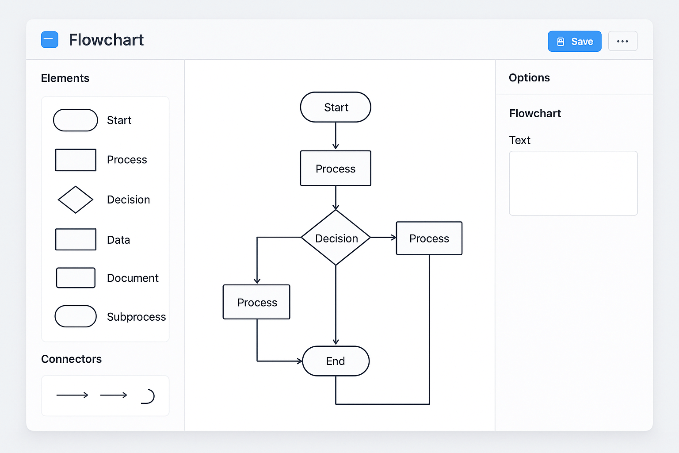The width and height of the screenshot is (679, 453).
Task: Click into the Text input box
Action: [573, 183]
